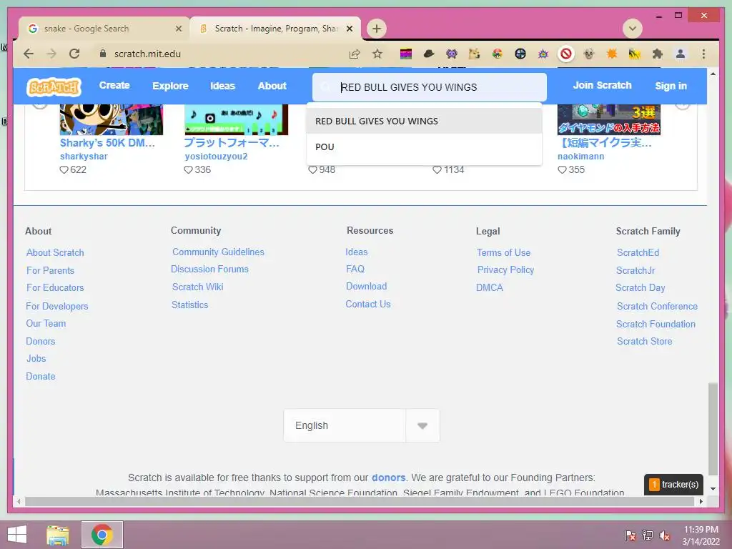Click the network tray icon

tap(648, 535)
